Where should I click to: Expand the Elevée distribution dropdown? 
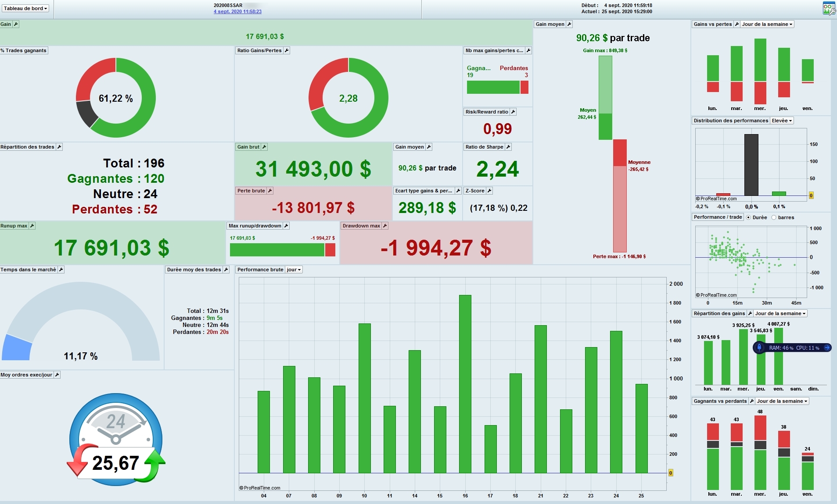782,121
